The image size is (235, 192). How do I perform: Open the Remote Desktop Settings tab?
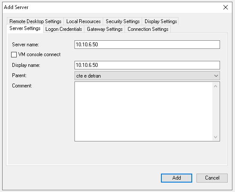pos(36,21)
